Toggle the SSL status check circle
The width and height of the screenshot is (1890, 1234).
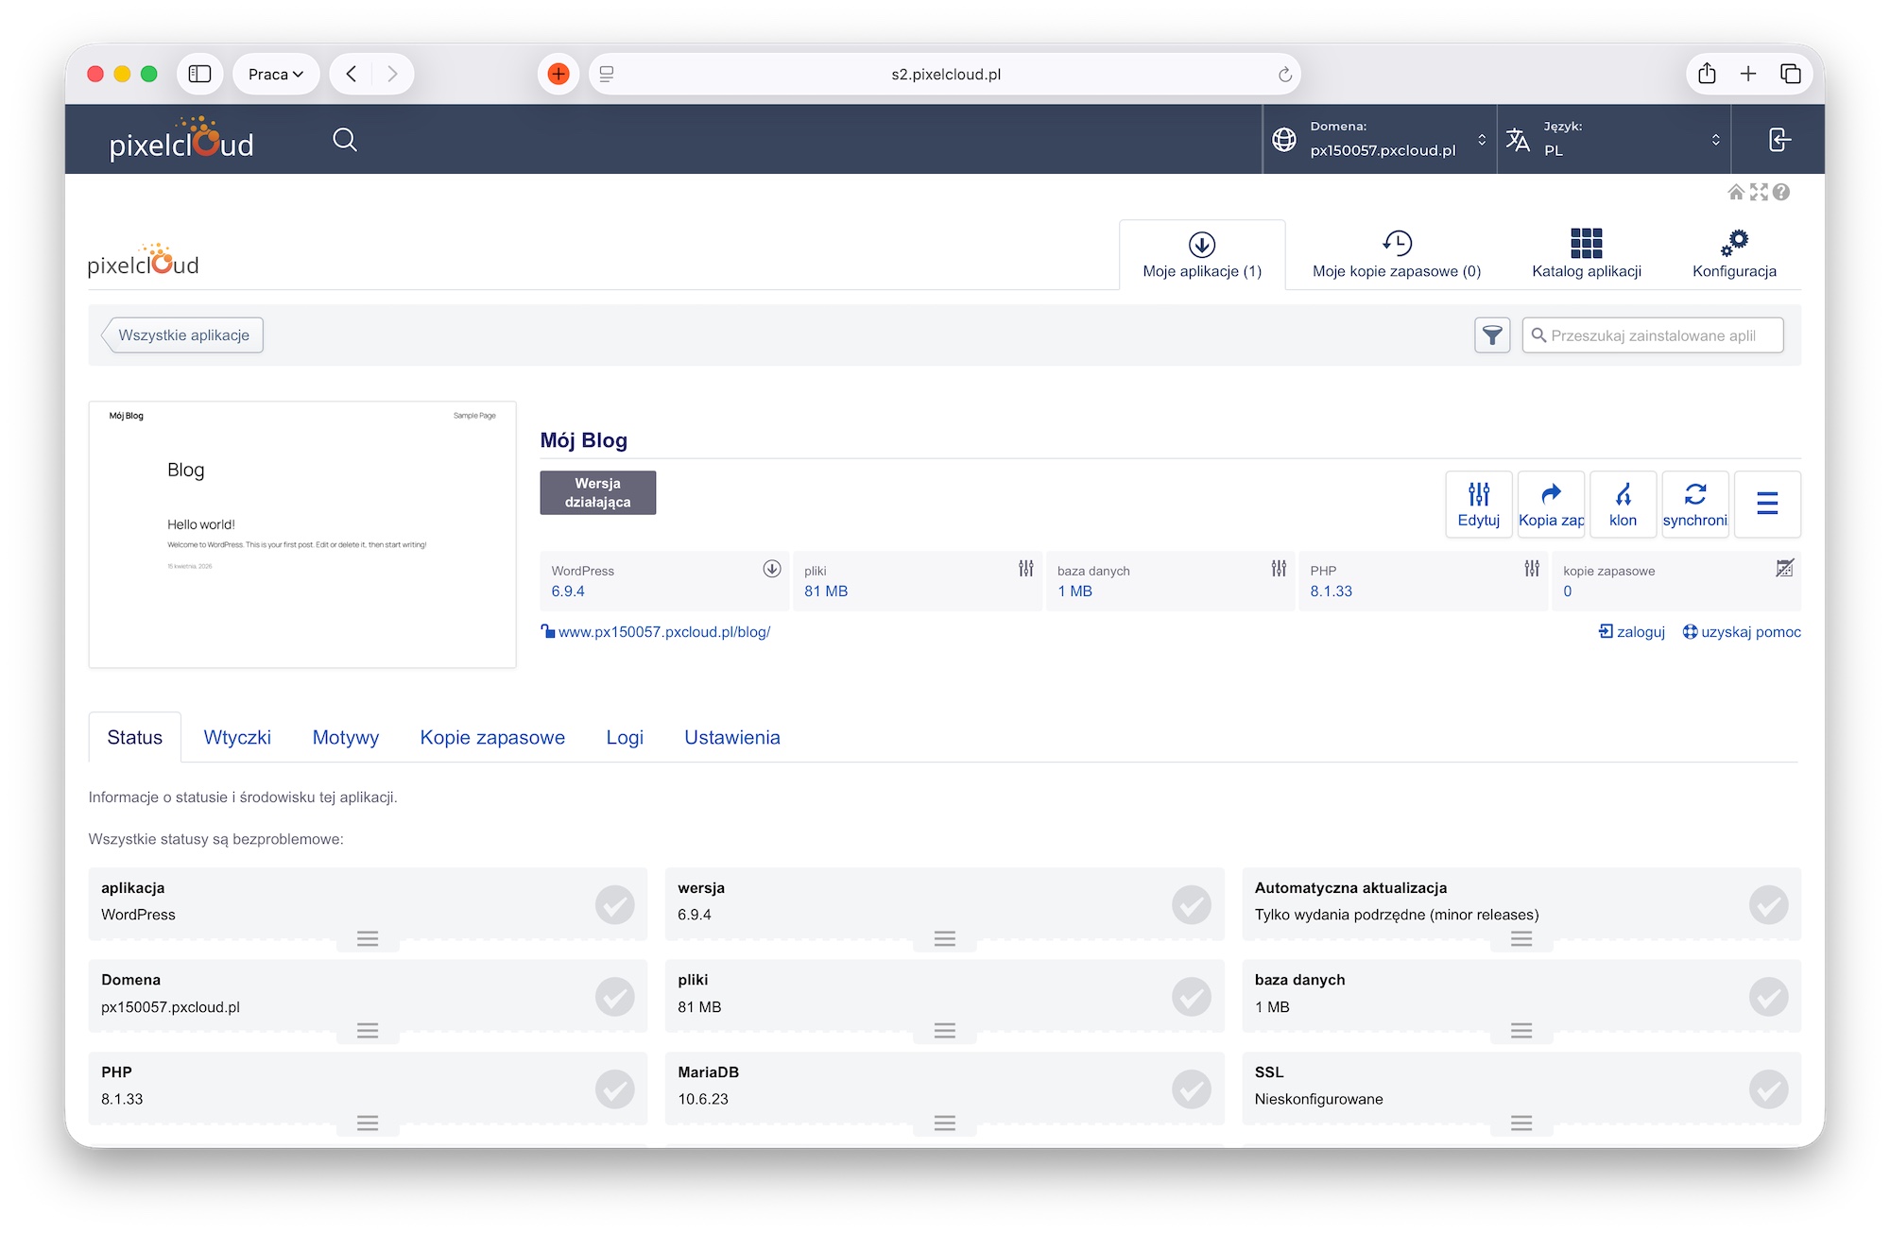(1768, 1088)
